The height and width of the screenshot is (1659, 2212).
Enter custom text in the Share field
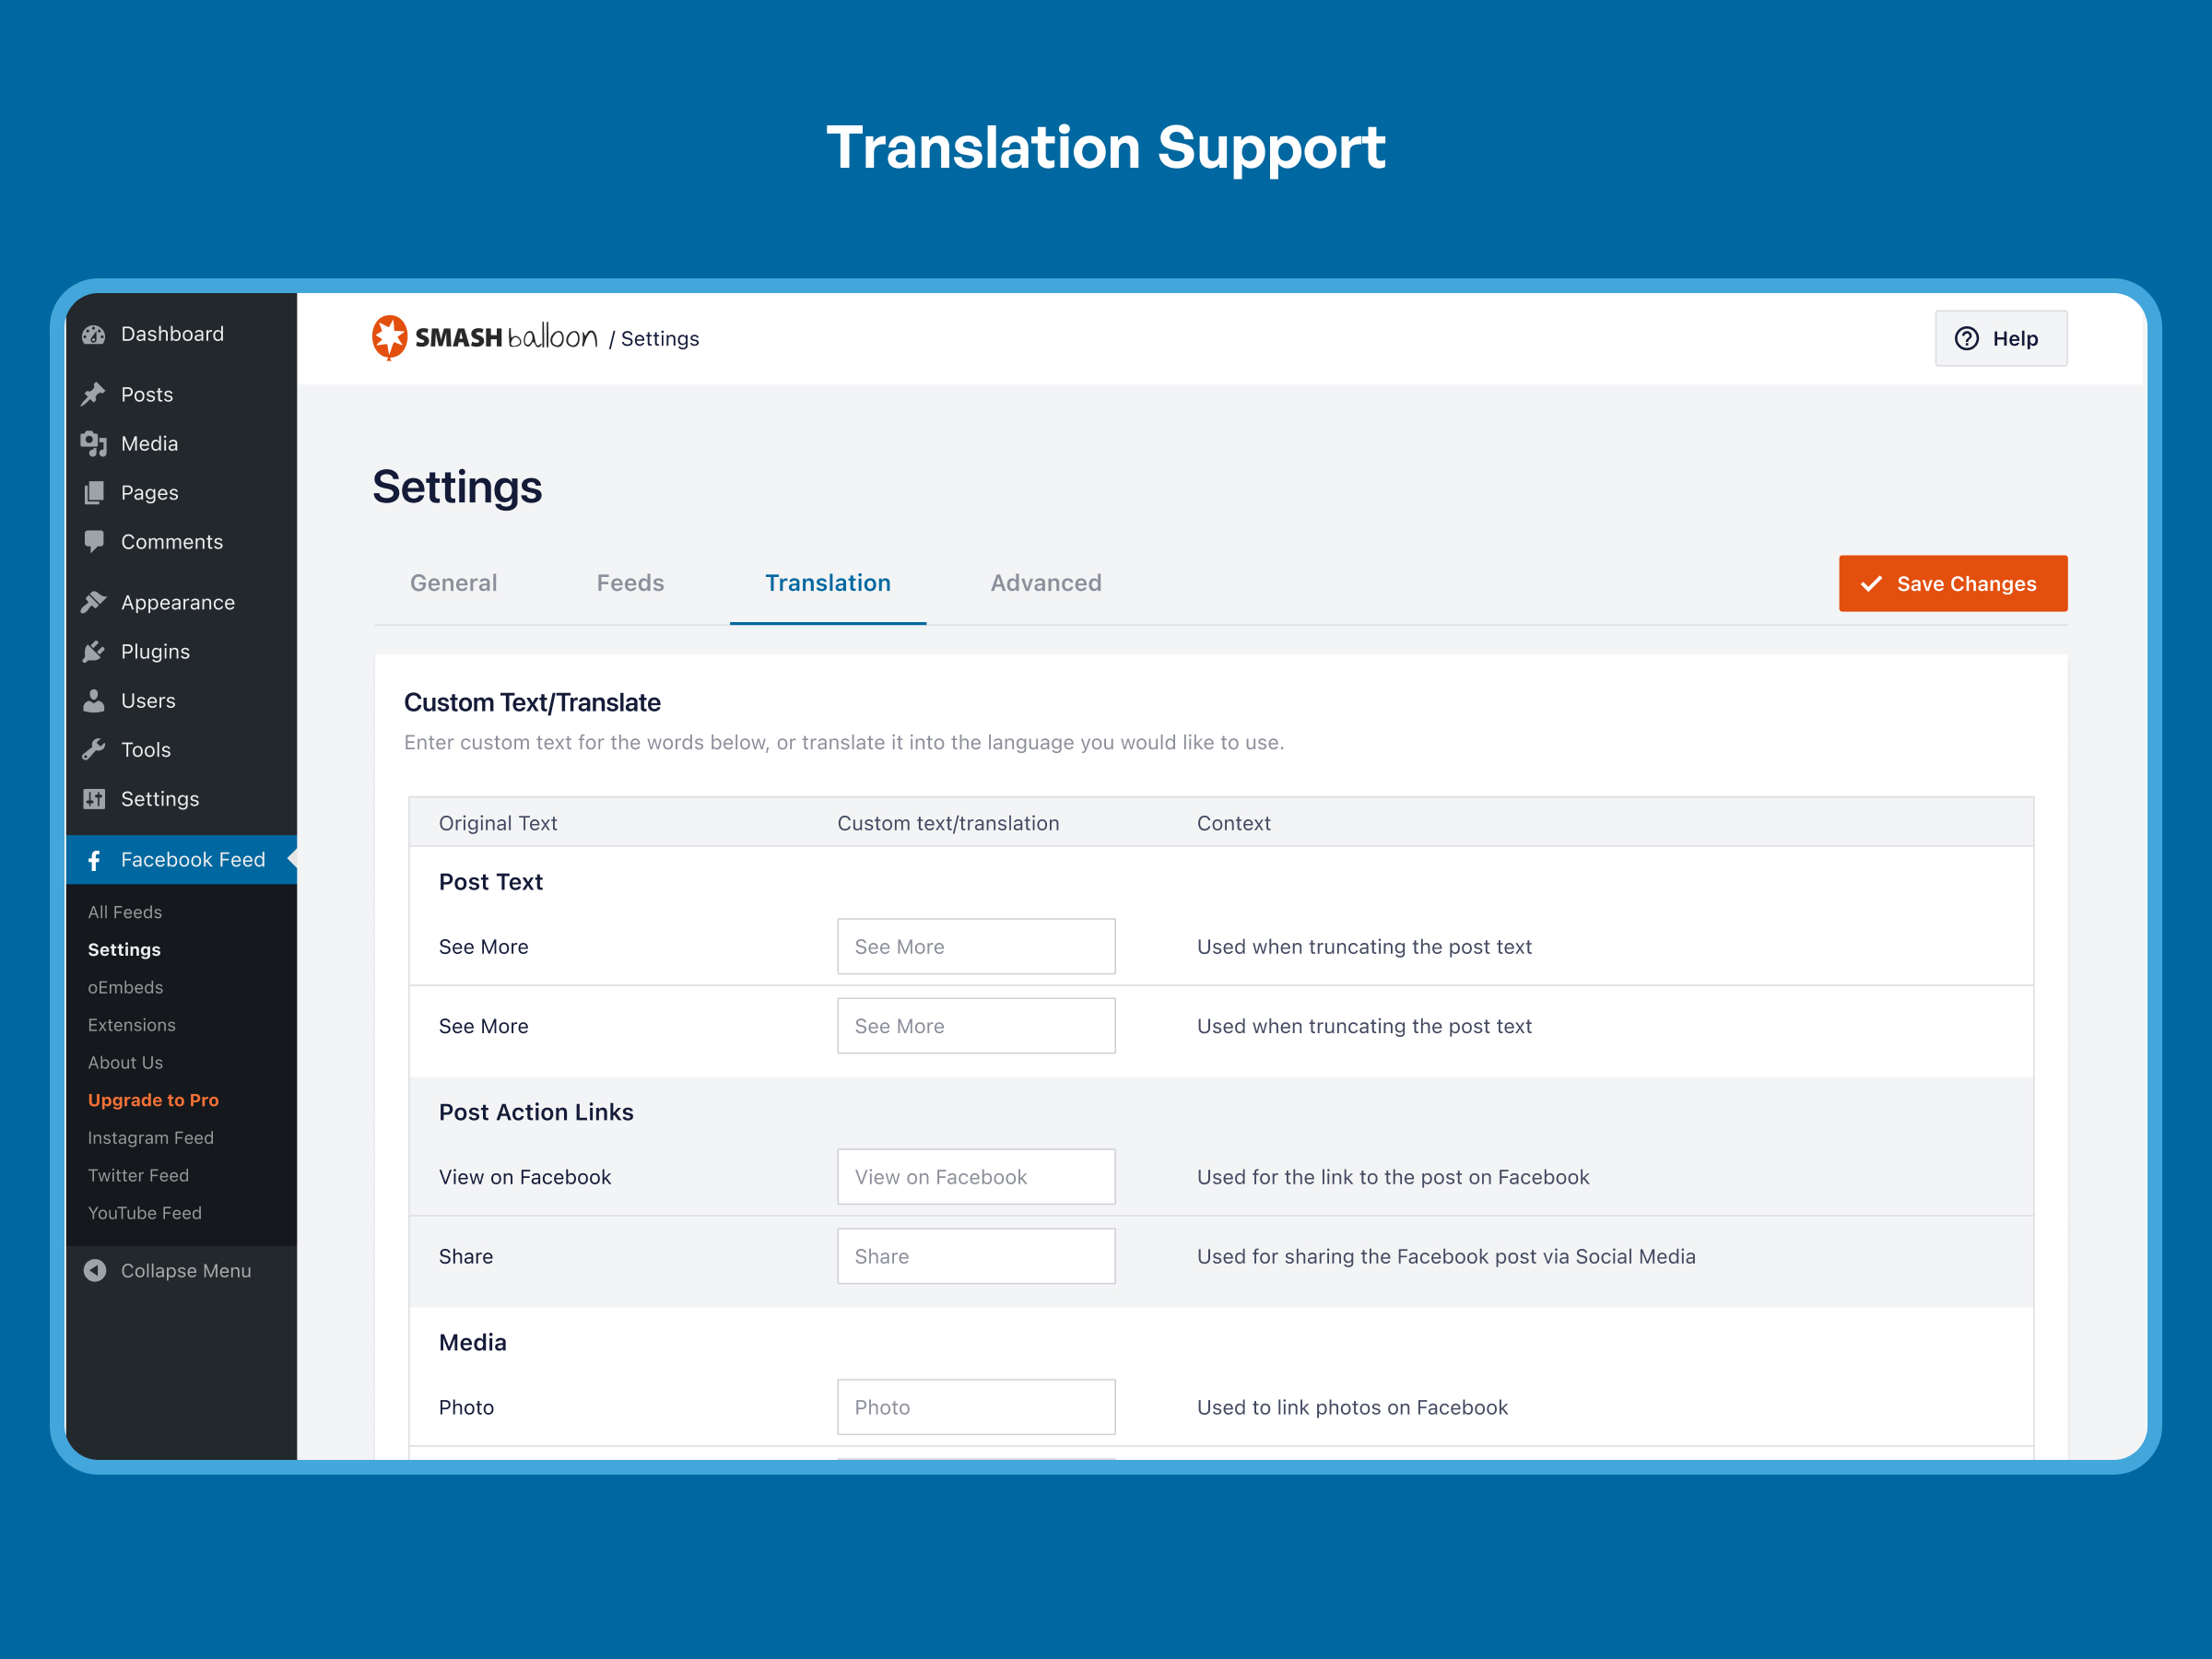tap(973, 1254)
